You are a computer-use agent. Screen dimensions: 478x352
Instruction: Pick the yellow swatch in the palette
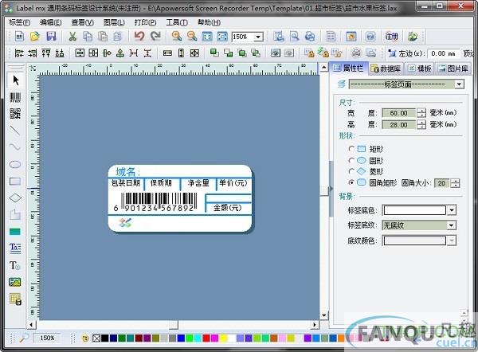coord(223,338)
